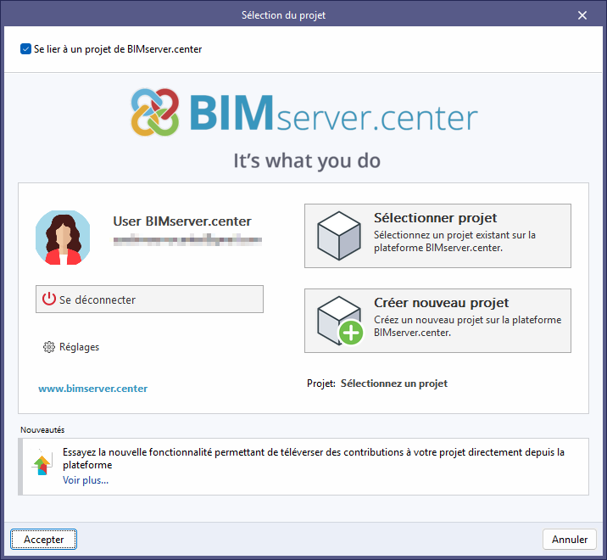Click the news text about téléverser des contributions

tap(314, 458)
